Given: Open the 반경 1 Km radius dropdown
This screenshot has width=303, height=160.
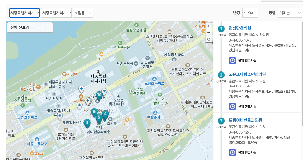Looking at the screenshot, I should point(251,13).
